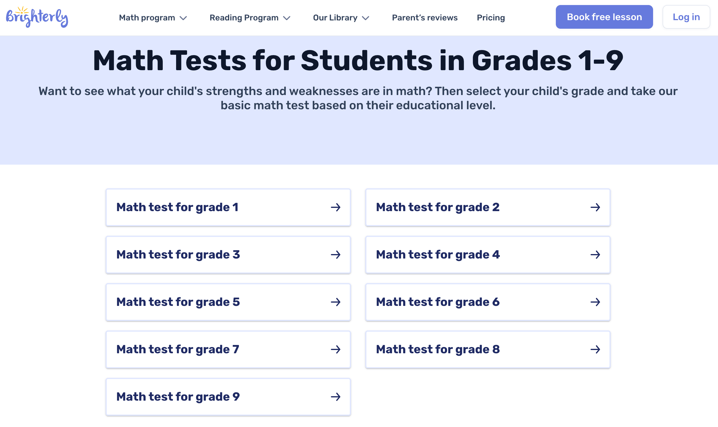The width and height of the screenshot is (718, 427).
Task: Click the arrow icon on grade 4 test card
Action: [596, 255]
